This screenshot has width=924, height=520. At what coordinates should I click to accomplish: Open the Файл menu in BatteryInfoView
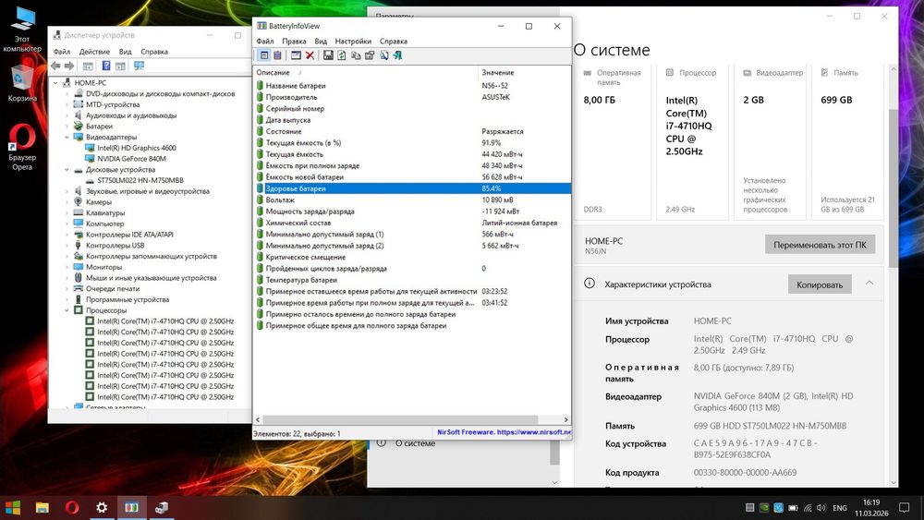point(264,42)
